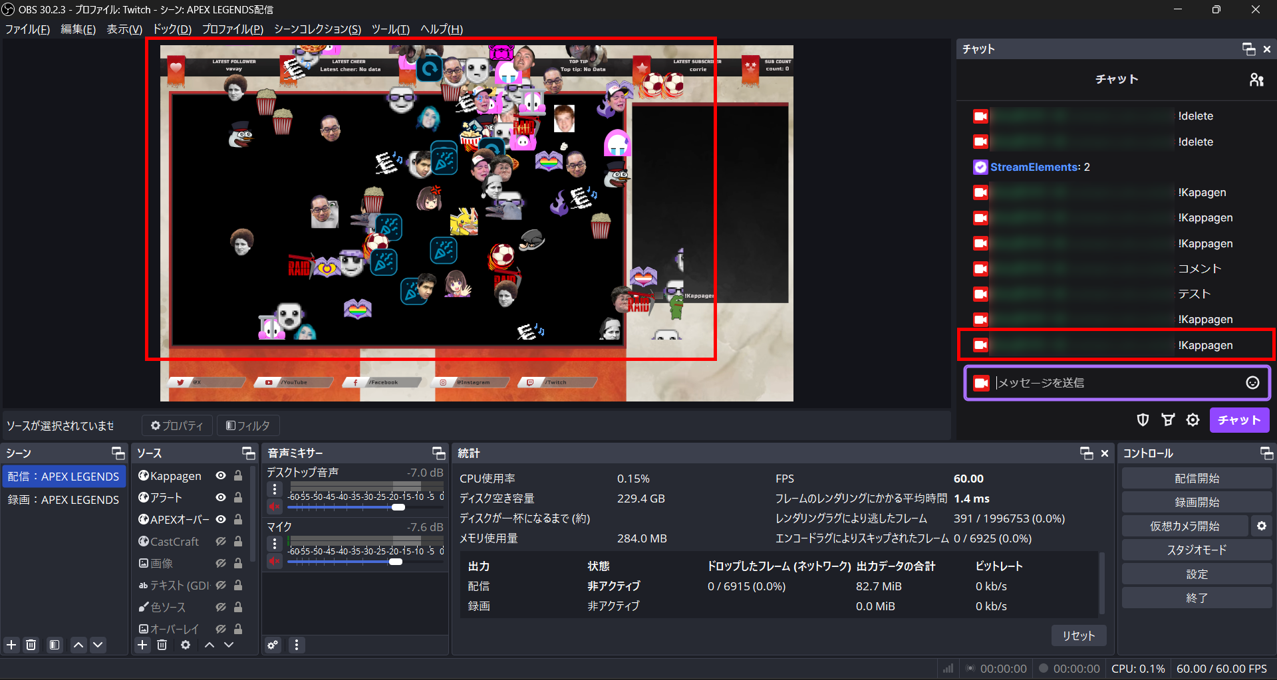Open source プロパティ button

[x=177, y=425]
